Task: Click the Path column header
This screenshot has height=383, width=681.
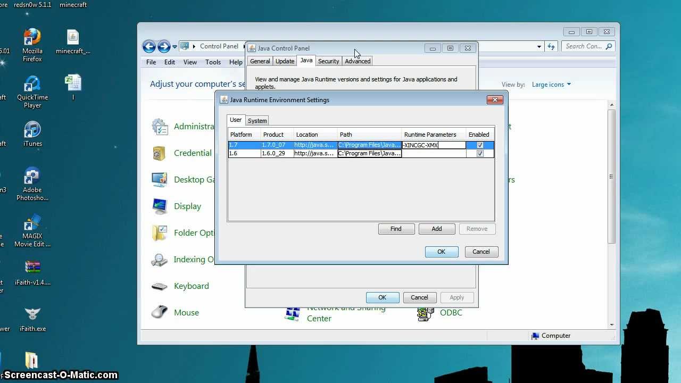Action: point(369,135)
